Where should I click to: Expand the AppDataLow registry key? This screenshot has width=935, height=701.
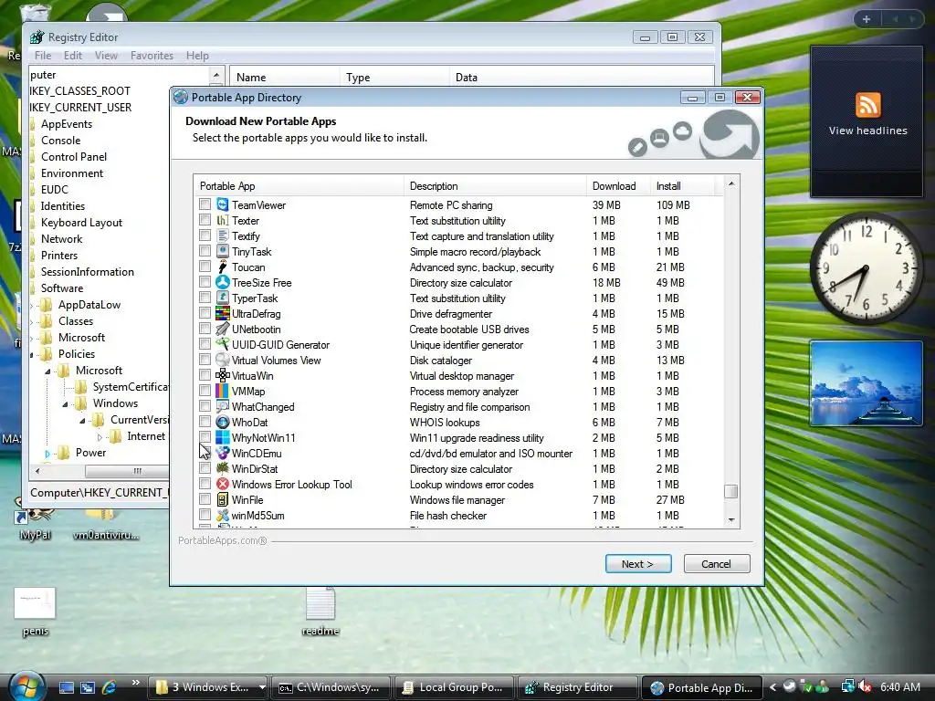(x=32, y=305)
